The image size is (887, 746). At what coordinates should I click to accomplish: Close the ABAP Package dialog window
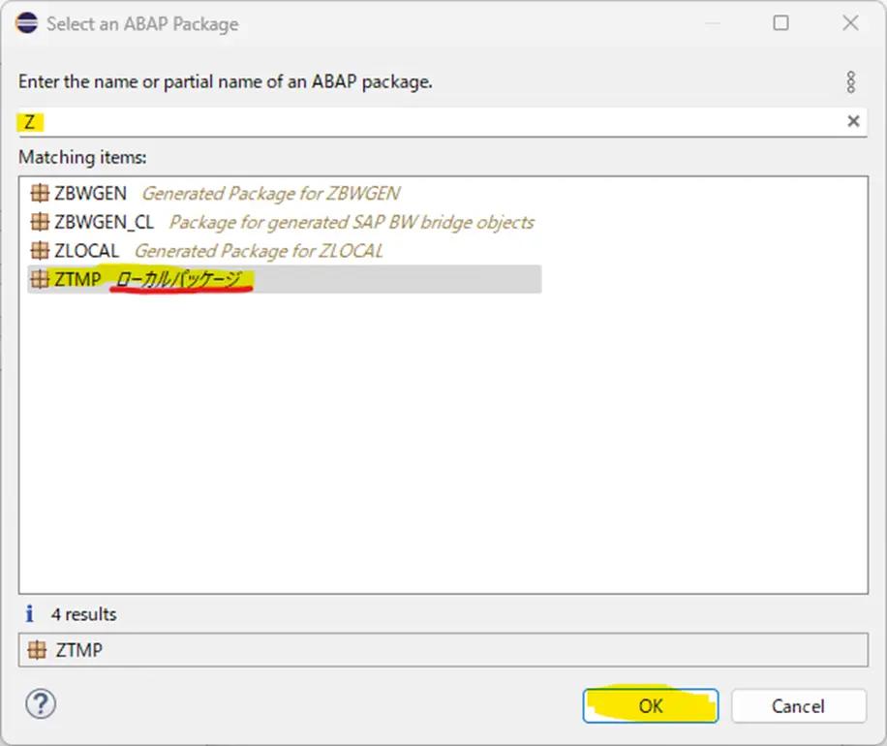point(850,23)
